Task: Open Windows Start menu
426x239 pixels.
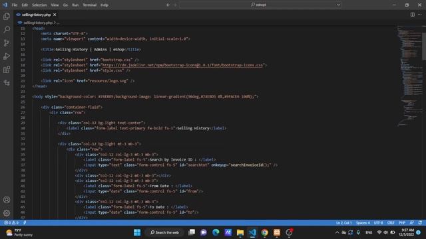Action: pyautogui.click(x=137, y=232)
